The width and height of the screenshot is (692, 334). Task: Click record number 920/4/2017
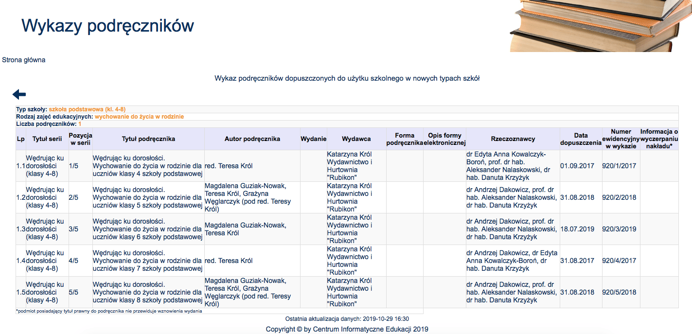619,261
